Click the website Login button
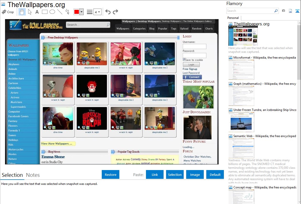Viewport: 301px width, 204px height. (x=191, y=65)
